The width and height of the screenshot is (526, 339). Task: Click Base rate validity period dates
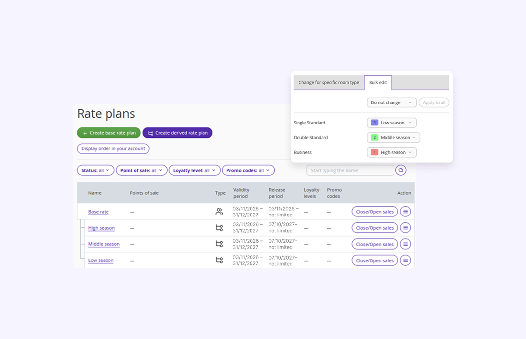point(248,212)
